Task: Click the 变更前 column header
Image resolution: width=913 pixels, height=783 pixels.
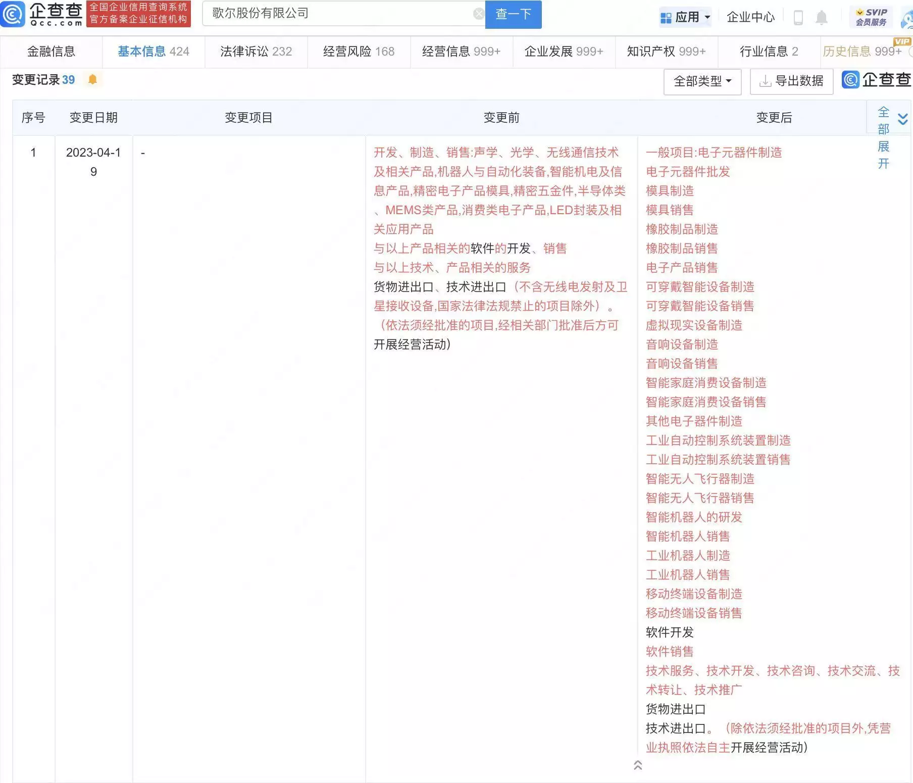Action: (x=501, y=118)
